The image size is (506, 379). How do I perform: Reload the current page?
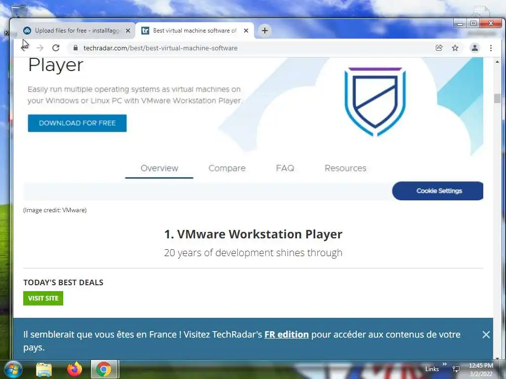56,48
